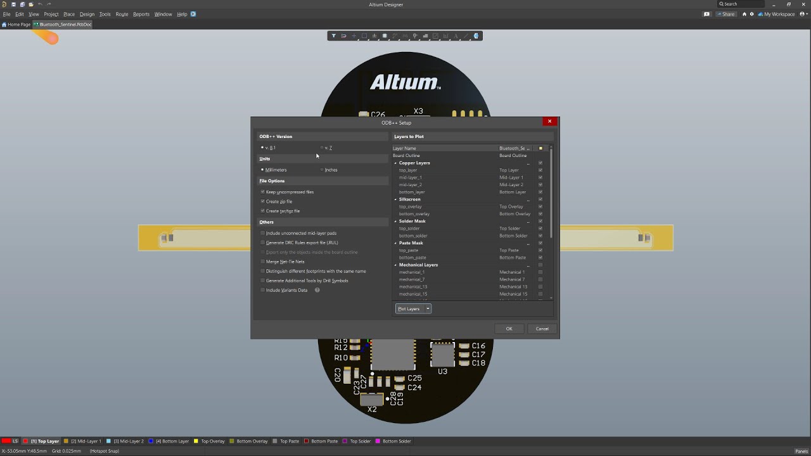Toggle the top_overlay layer plot checkbox
Screen dimensions: 811x456
point(540,206)
